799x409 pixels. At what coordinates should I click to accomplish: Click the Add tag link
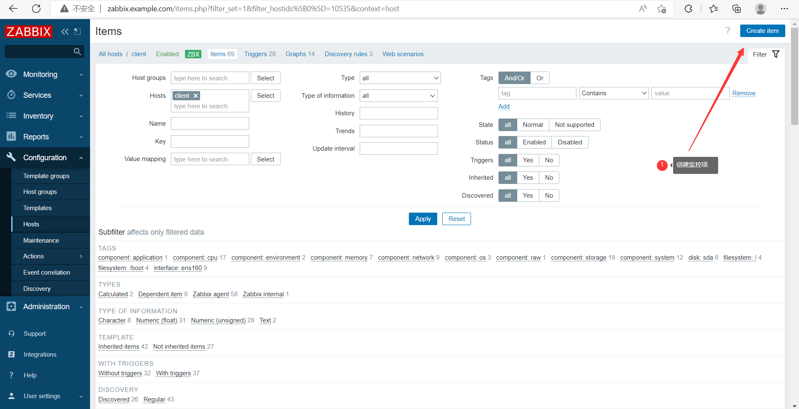(x=504, y=107)
